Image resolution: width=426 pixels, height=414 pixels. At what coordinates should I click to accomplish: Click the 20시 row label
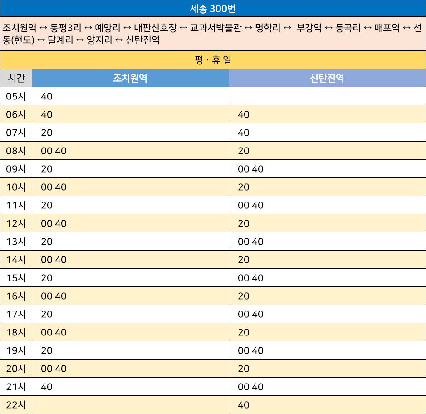(16, 369)
